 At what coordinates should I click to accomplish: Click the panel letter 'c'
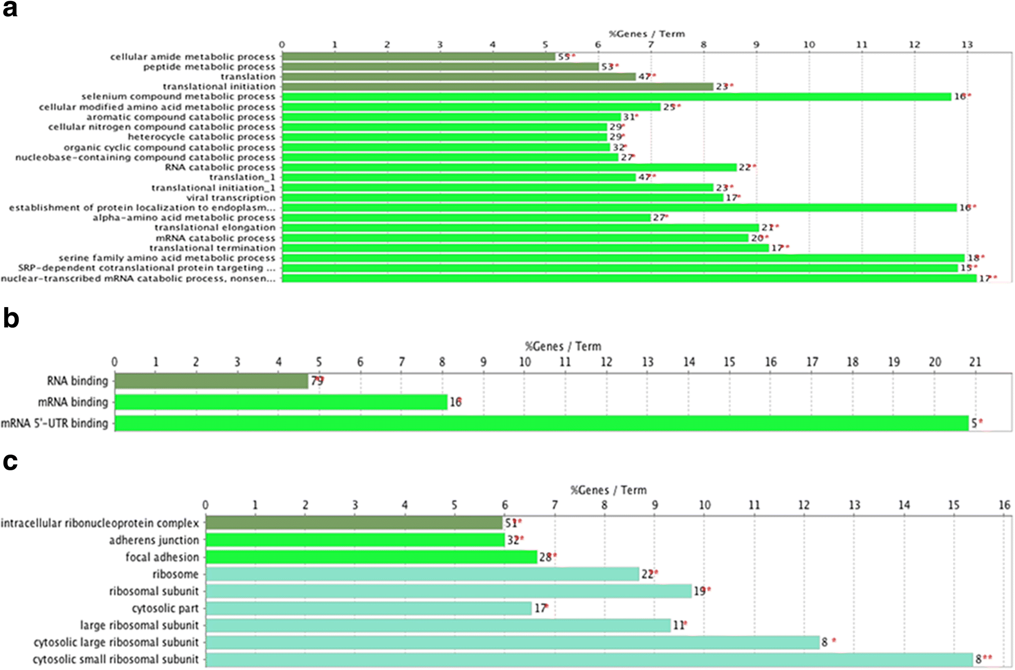point(10,461)
